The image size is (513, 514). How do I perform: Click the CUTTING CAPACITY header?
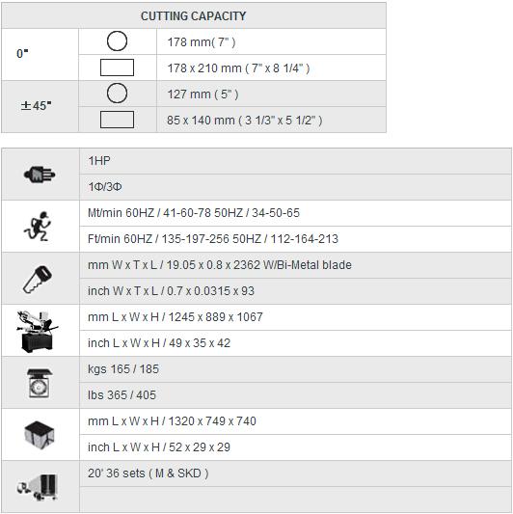tap(194, 15)
